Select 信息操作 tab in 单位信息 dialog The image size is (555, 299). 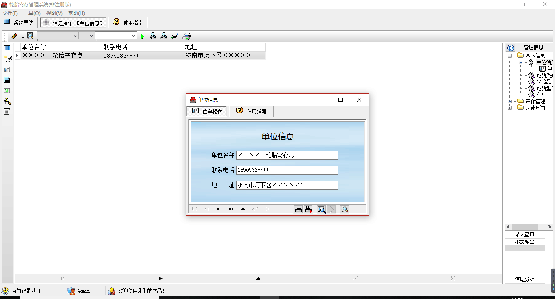pos(207,111)
